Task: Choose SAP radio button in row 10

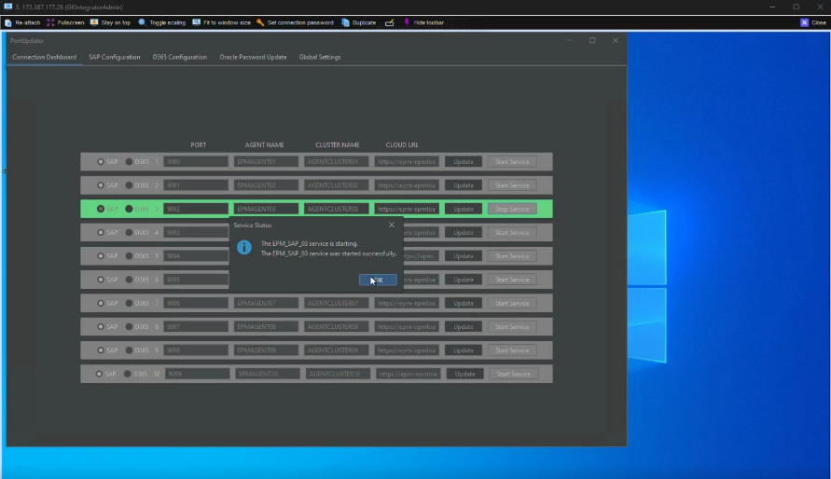Action: [x=101, y=374]
